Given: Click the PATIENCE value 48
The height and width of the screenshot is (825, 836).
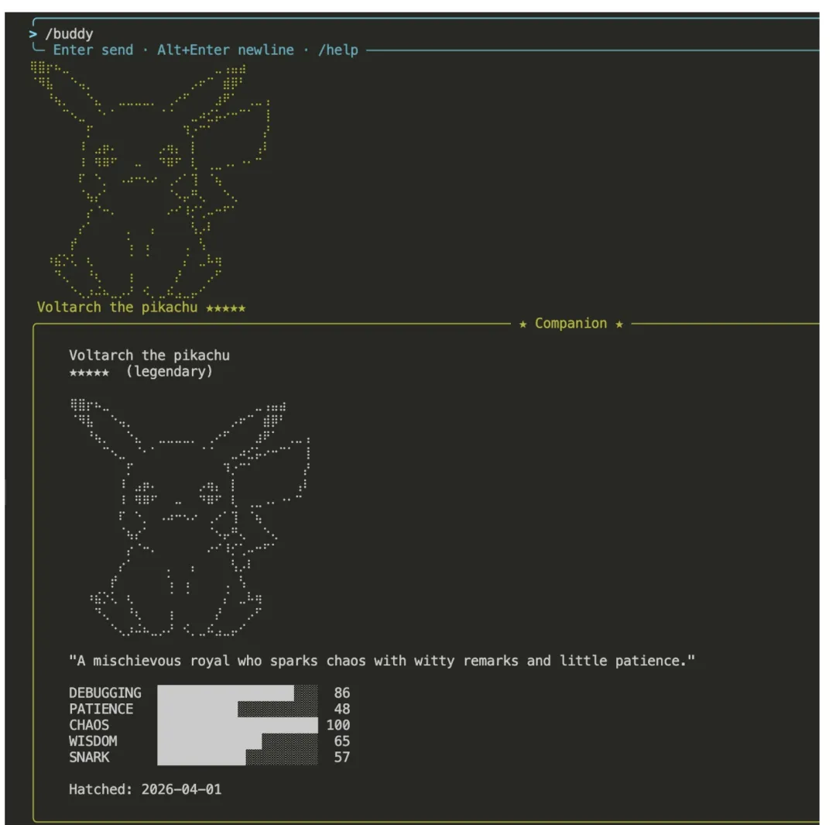Looking at the screenshot, I should coord(342,709).
